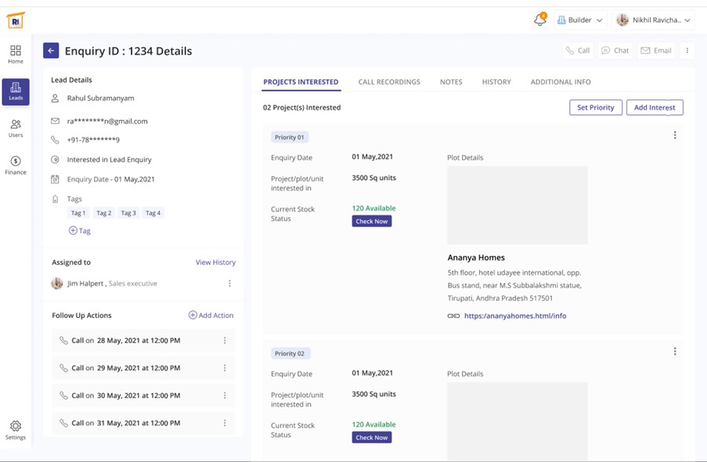This screenshot has height=462, width=707.
Task: Switch to Additional Info tab
Action: [561, 82]
